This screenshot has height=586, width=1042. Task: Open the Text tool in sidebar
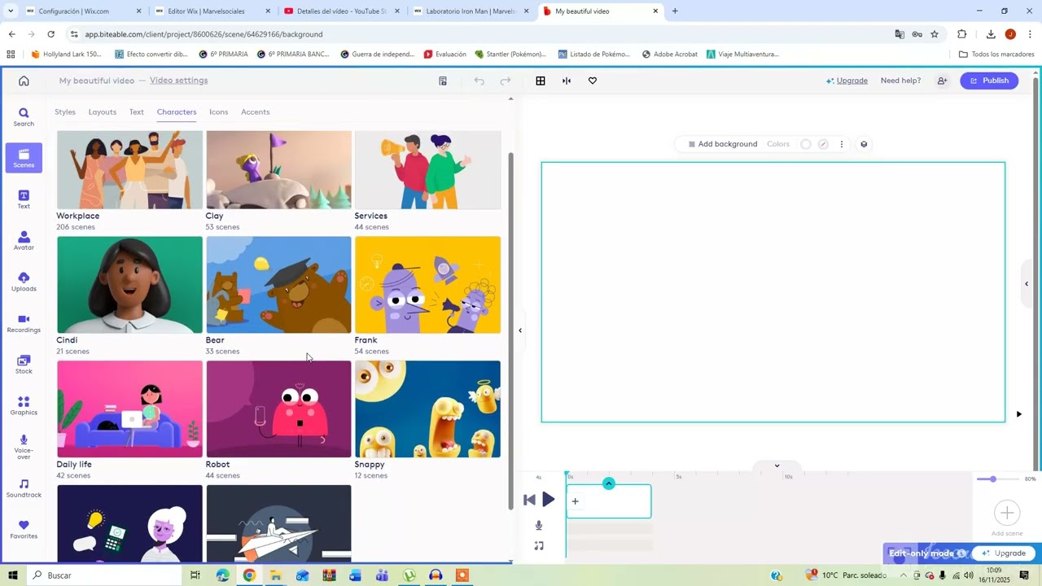point(24,199)
